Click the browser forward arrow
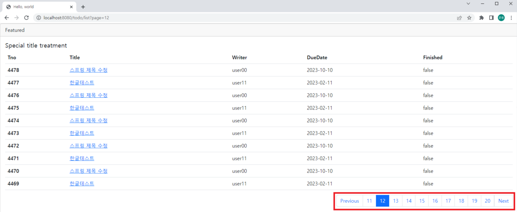This screenshot has width=517, height=212. tap(17, 18)
